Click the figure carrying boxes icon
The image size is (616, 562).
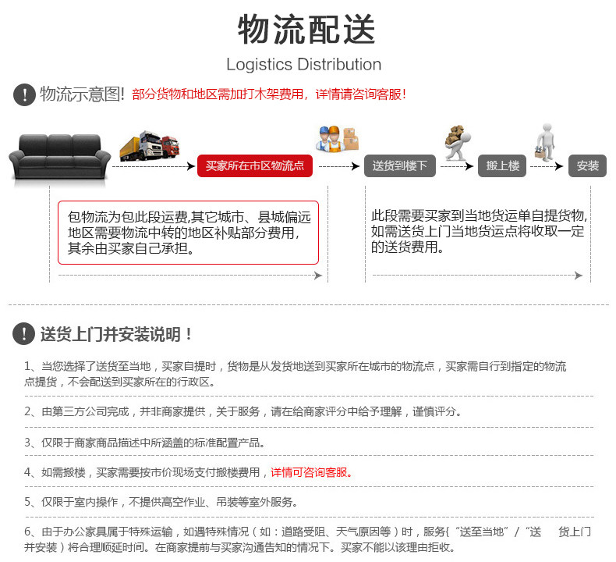click(x=457, y=142)
